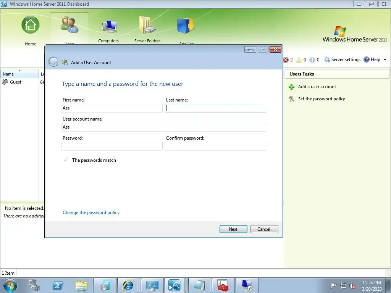Maximize the Add a User Account dialog

[263, 50]
